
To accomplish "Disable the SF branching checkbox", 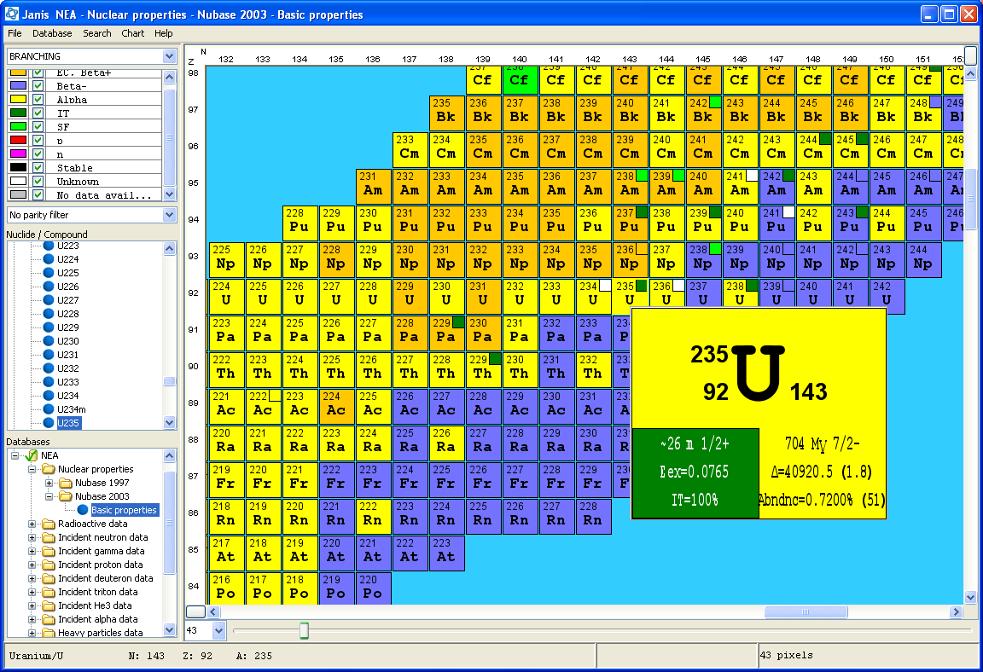I will (x=38, y=127).
